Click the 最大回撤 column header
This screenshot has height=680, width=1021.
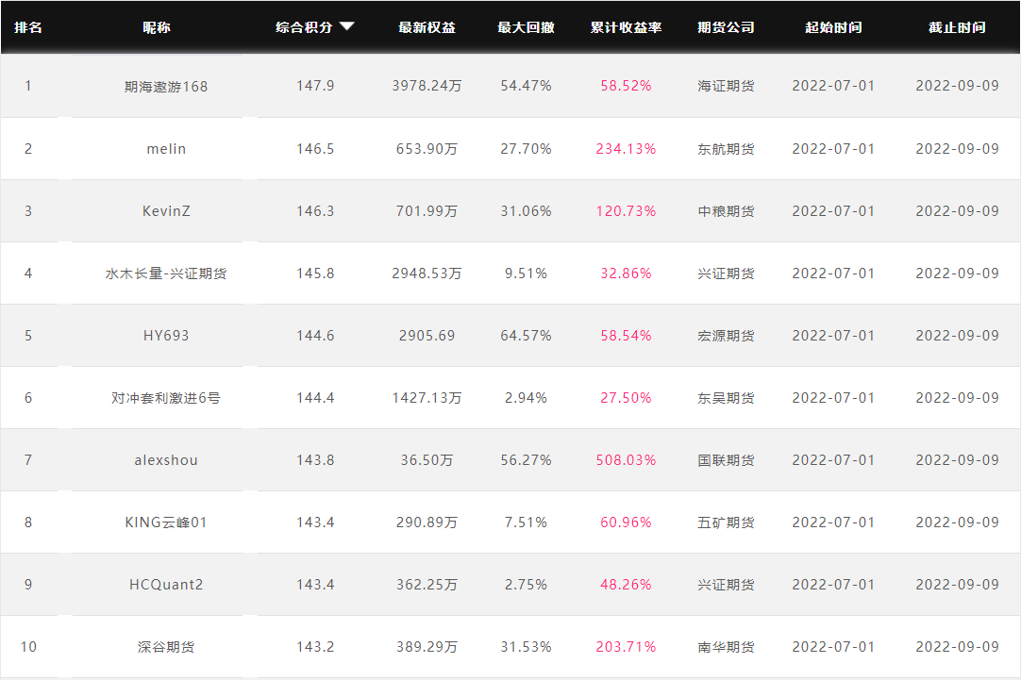point(526,27)
